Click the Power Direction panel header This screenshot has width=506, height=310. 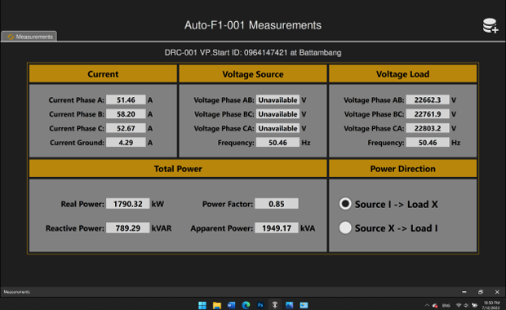pos(402,168)
